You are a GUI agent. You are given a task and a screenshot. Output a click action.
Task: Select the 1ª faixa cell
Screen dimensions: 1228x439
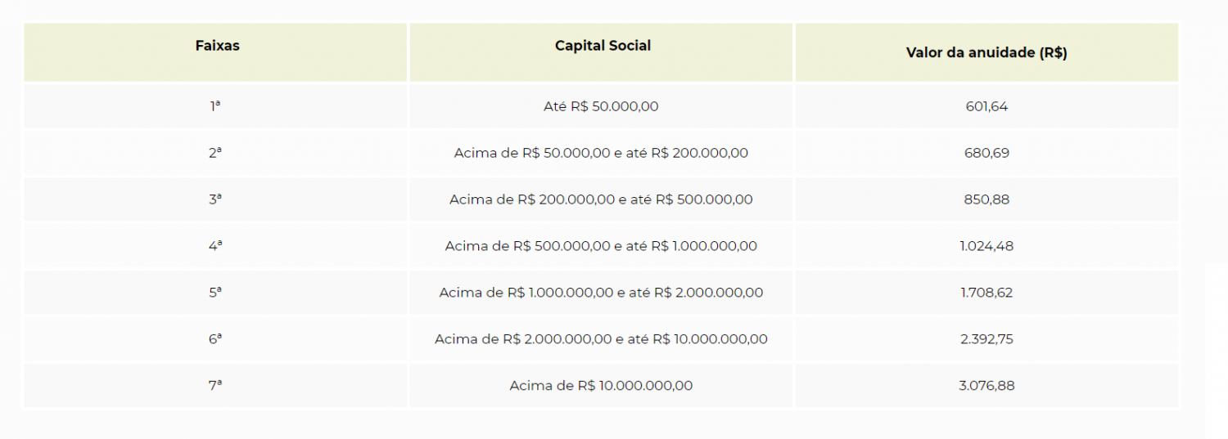point(216,106)
